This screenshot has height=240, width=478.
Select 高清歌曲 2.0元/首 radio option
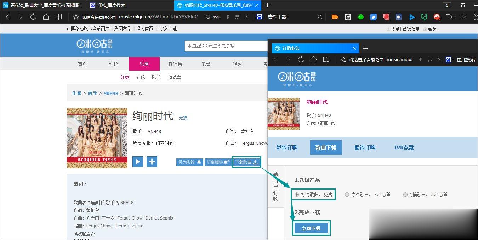click(x=347, y=194)
